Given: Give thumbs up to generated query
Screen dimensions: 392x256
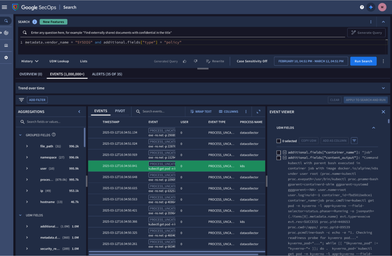Looking at the screenshot, I should tap(185, 61).
